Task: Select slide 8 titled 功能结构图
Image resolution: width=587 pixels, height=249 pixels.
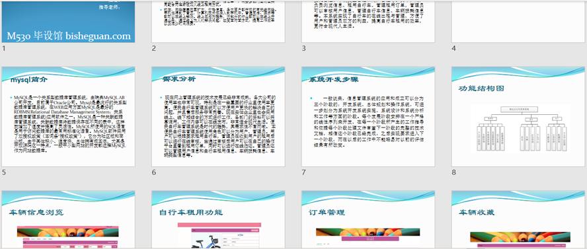Action: pos(518,117)
